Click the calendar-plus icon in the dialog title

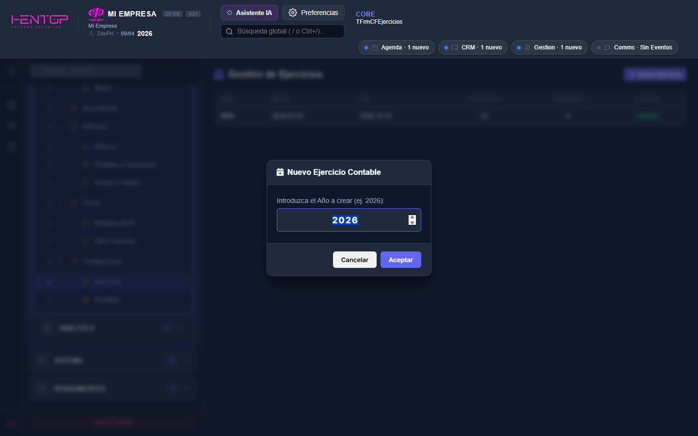coord(280,172)
